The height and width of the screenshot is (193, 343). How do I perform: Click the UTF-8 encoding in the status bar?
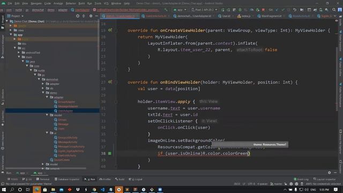coord(251,184)
